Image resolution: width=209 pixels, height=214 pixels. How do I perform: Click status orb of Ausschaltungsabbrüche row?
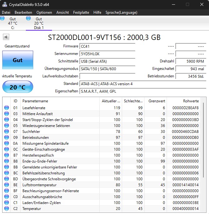click(x=7, y=197)
